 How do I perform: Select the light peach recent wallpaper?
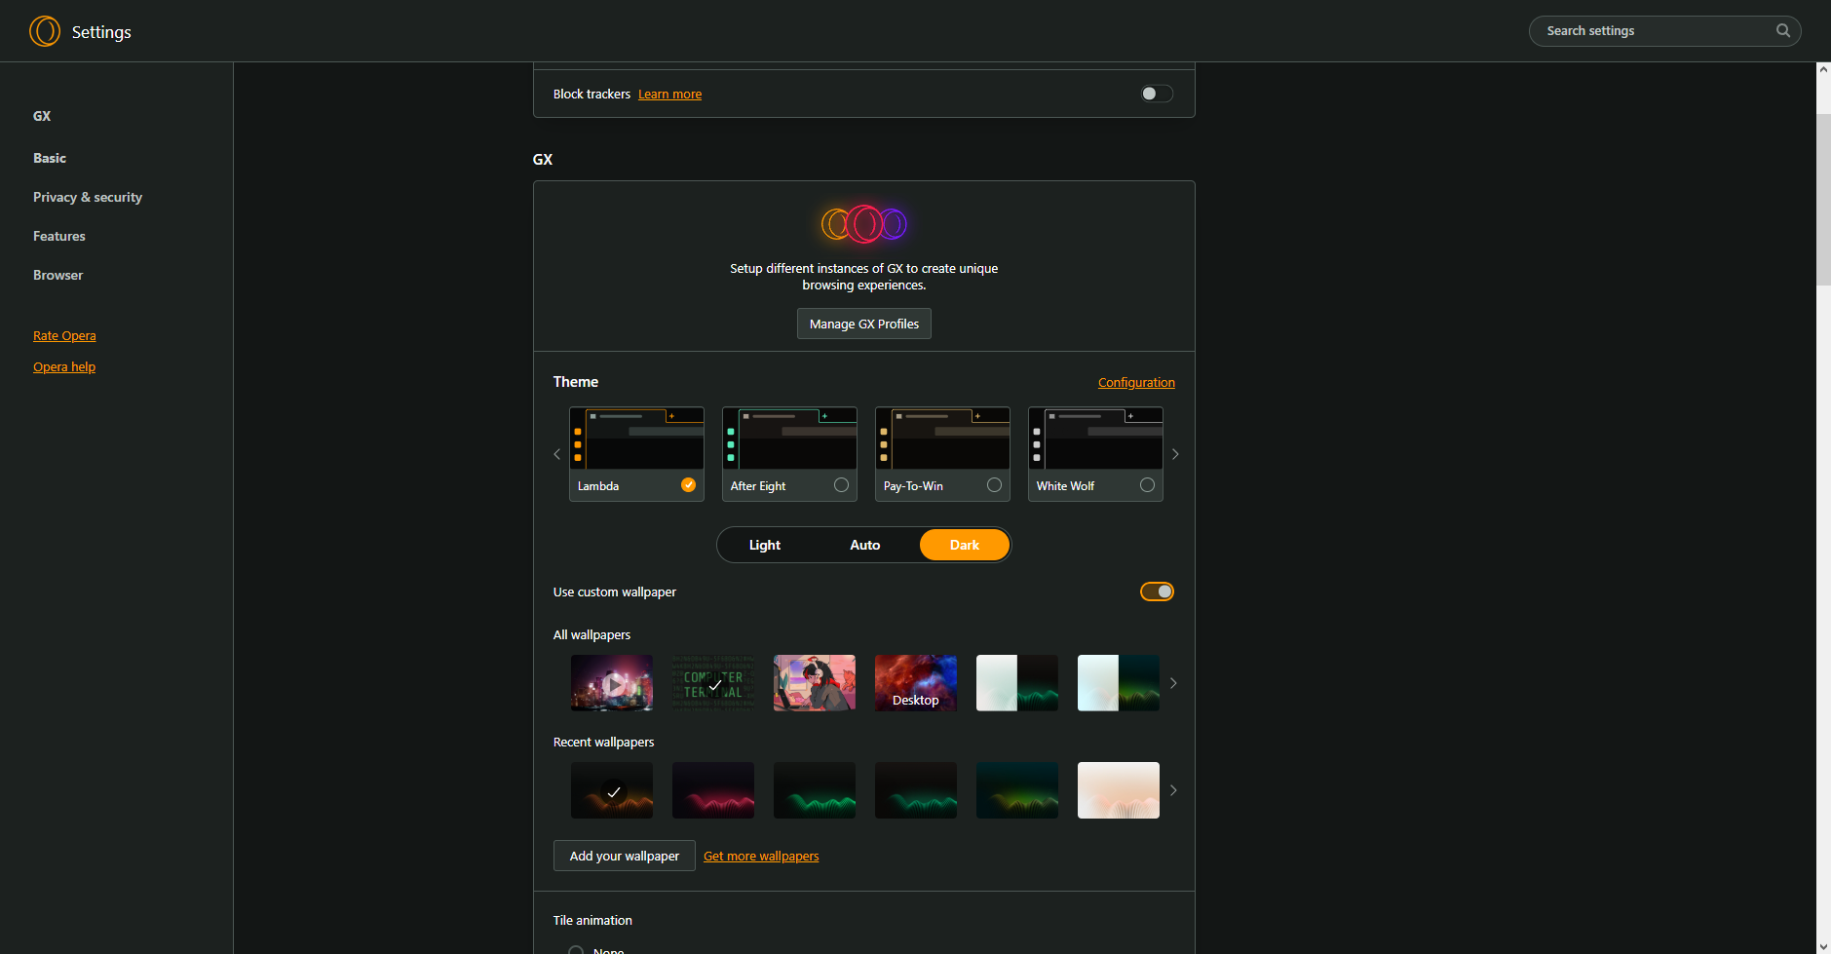click(1119, 790)
